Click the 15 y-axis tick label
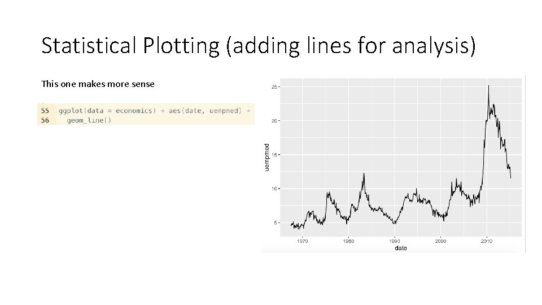This screenshot has height=305, width=542. (x=273, y=155)
